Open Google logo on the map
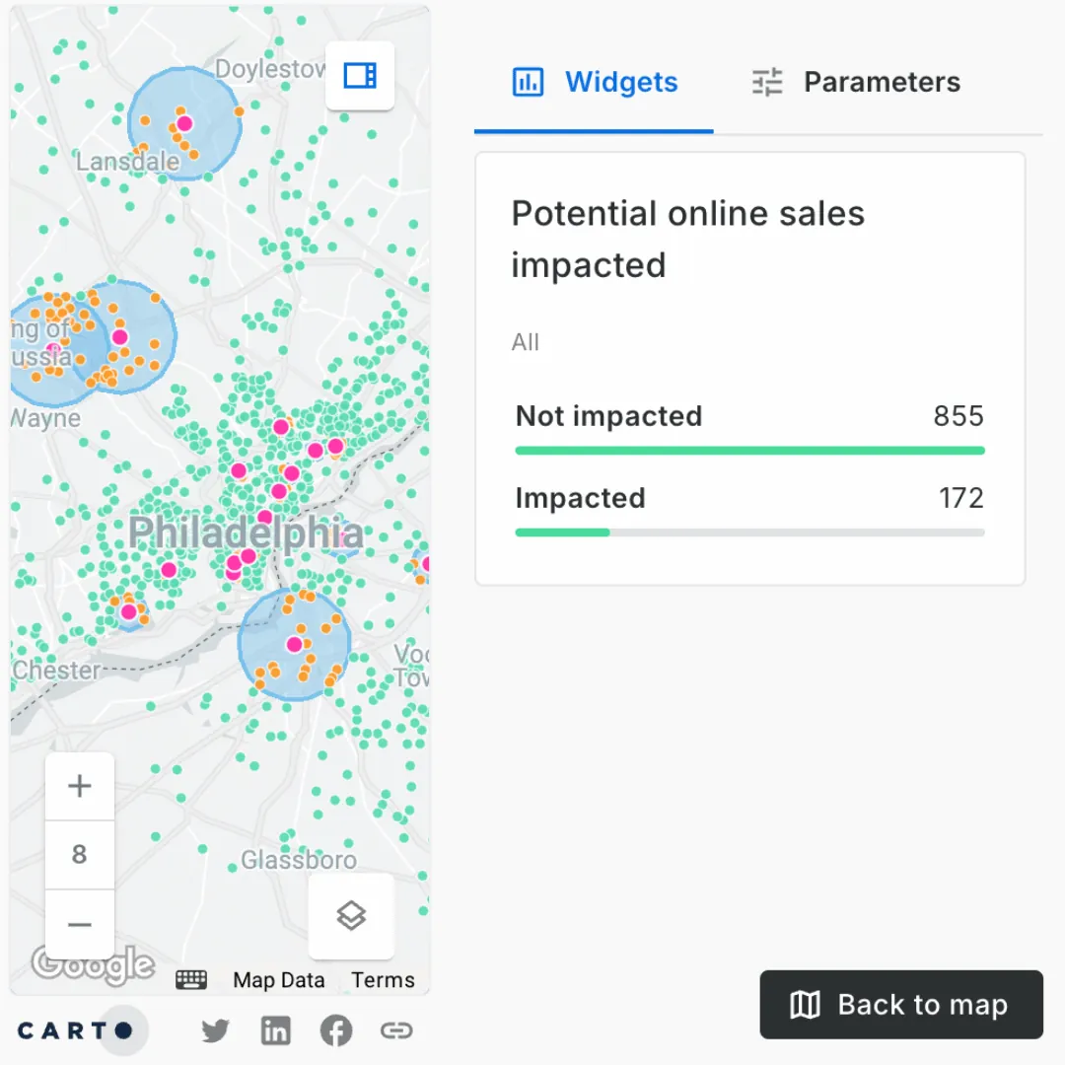The image size is (1065, 1065). click(x=92, y=963)
